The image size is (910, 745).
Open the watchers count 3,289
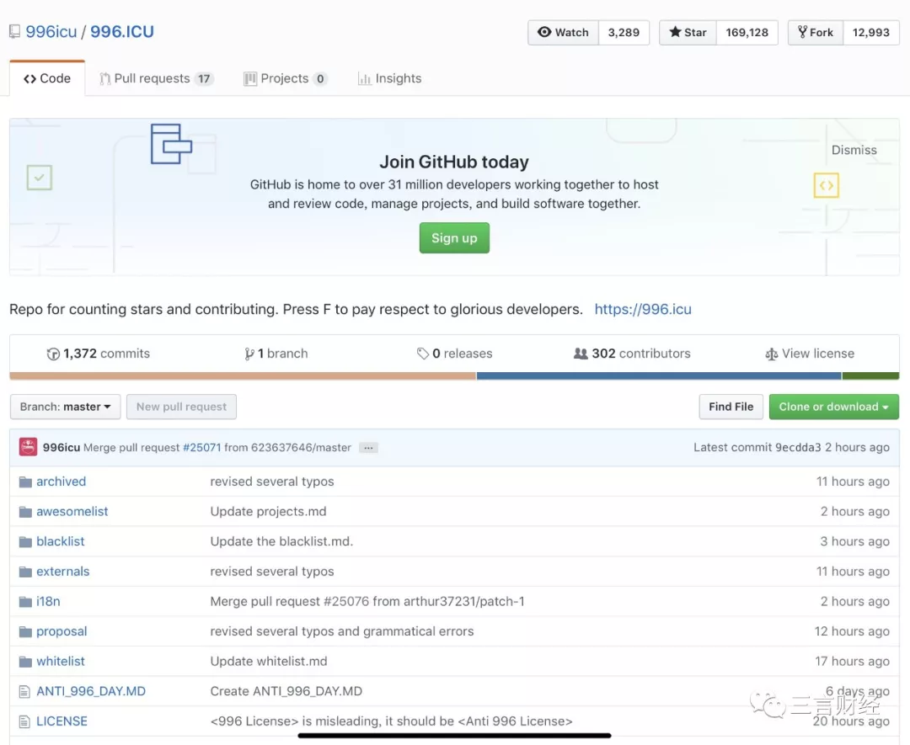click(624, 33)
